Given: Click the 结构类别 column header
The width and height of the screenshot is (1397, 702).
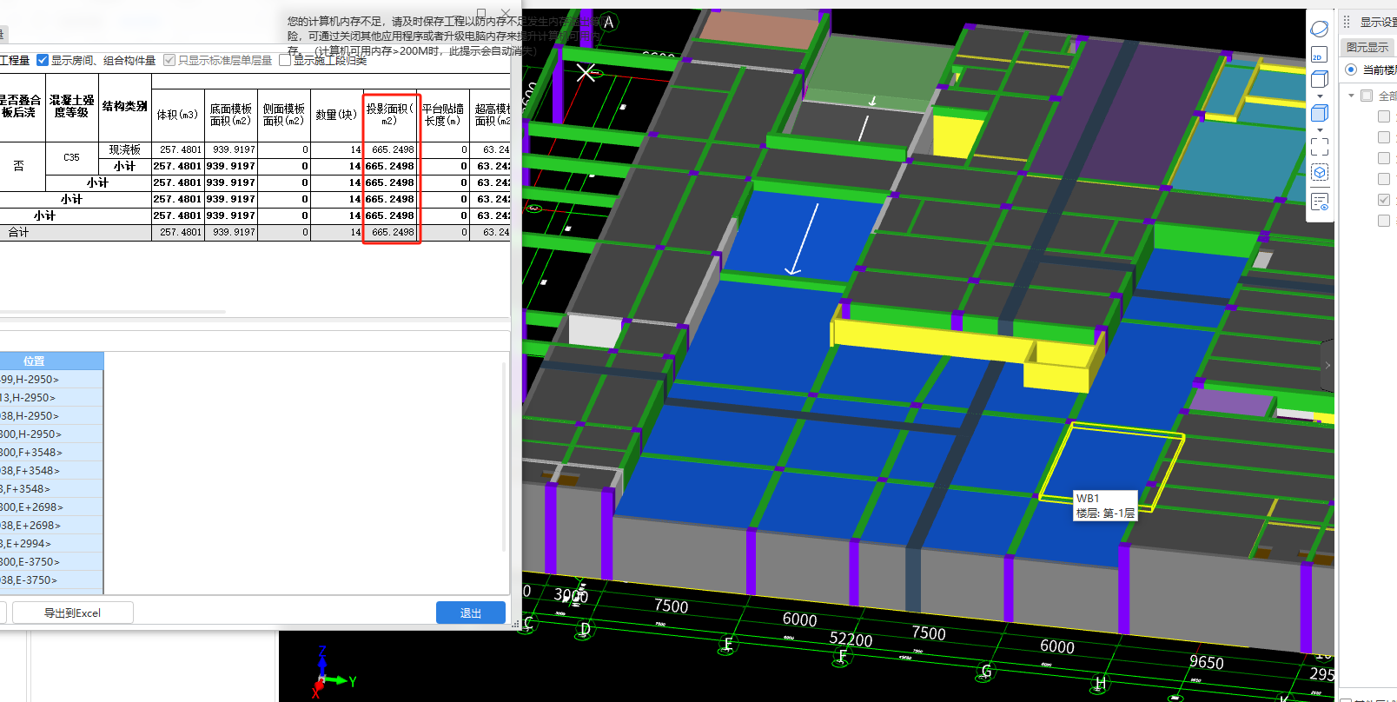Looking at the screenshot, I should coord(125,106).
